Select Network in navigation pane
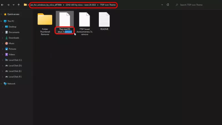The width and height of the screenshot is (222, 125). point(11,84)
